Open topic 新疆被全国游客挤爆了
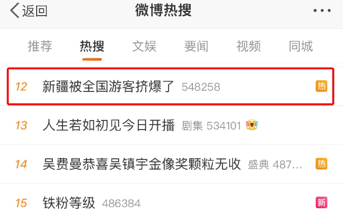Viewport: 343px width, 221px height. (x=108, y=87)
